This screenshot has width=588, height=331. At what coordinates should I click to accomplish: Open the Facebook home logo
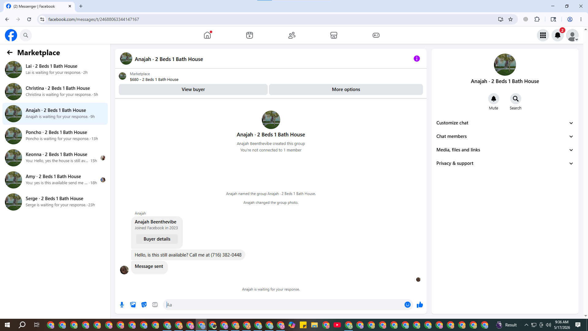11,35
